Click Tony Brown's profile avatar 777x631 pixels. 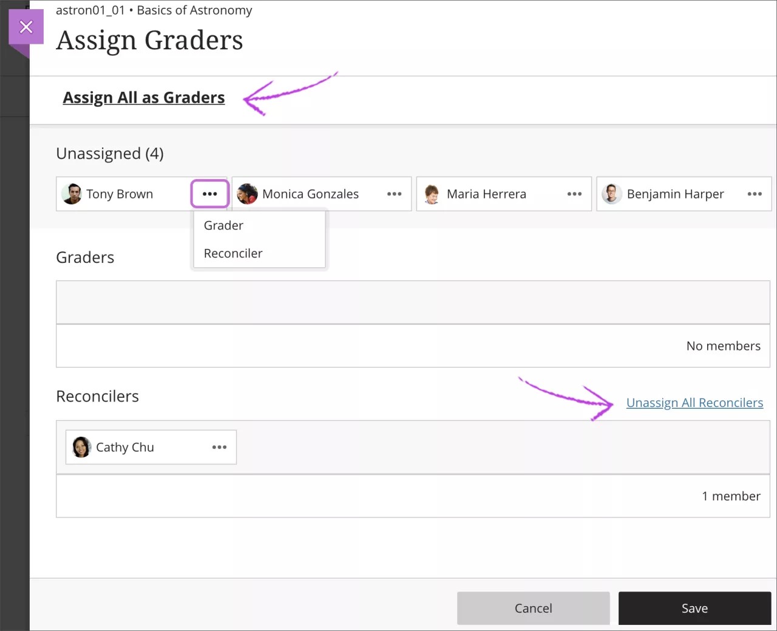pyautogui.click(x=72, y=194)
